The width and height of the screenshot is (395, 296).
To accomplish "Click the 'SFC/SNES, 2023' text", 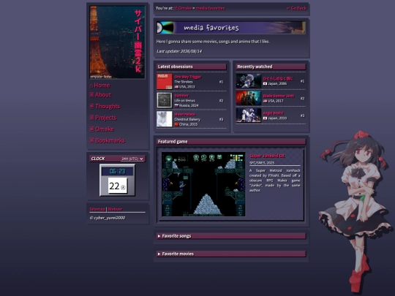I will (x=262, y=163).
